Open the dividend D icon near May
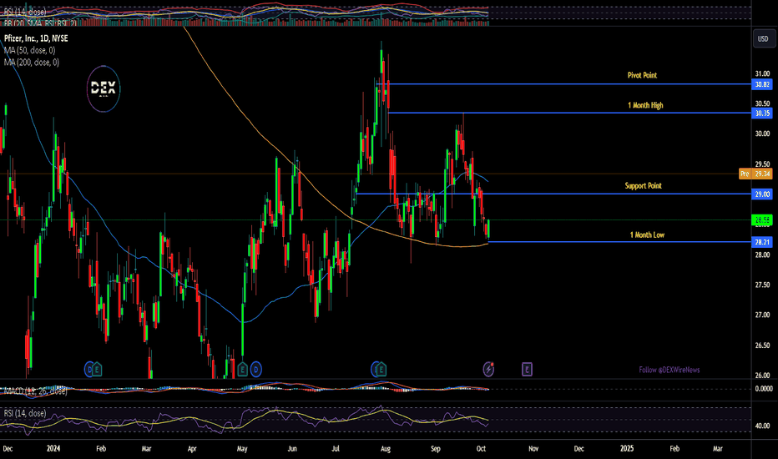778x459 pixels. pyautogui.click(x=256, y=369)
